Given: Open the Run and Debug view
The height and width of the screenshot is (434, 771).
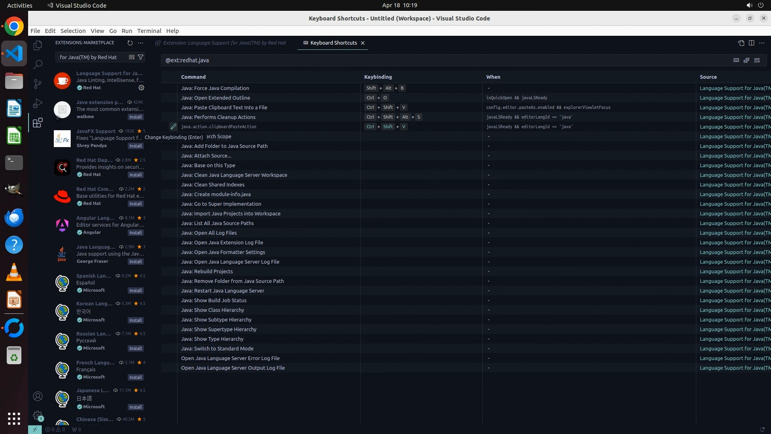Looking at the screenshot, I should coord(38,103).
